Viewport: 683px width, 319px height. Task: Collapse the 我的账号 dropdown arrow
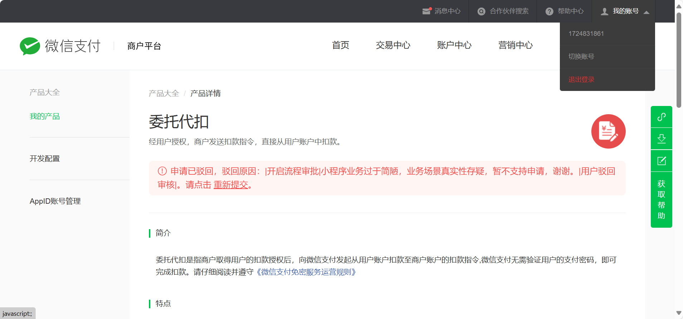pyautogui.click(x=646, y=12)
